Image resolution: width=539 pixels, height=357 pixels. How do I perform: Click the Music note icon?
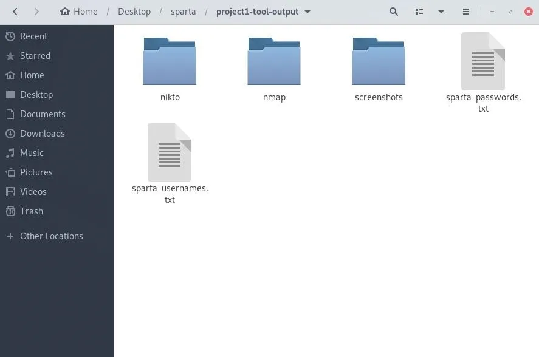[10, 152]
